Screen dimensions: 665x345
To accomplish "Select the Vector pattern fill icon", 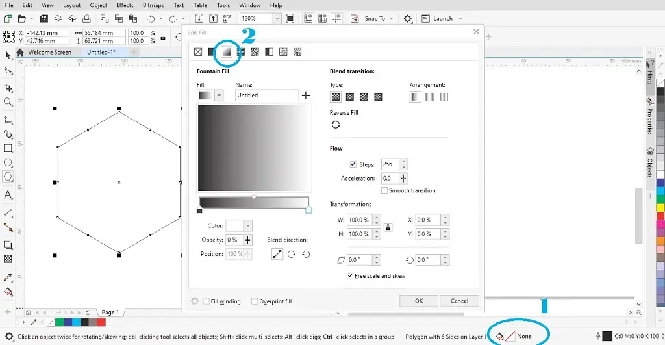I will 240,52.
